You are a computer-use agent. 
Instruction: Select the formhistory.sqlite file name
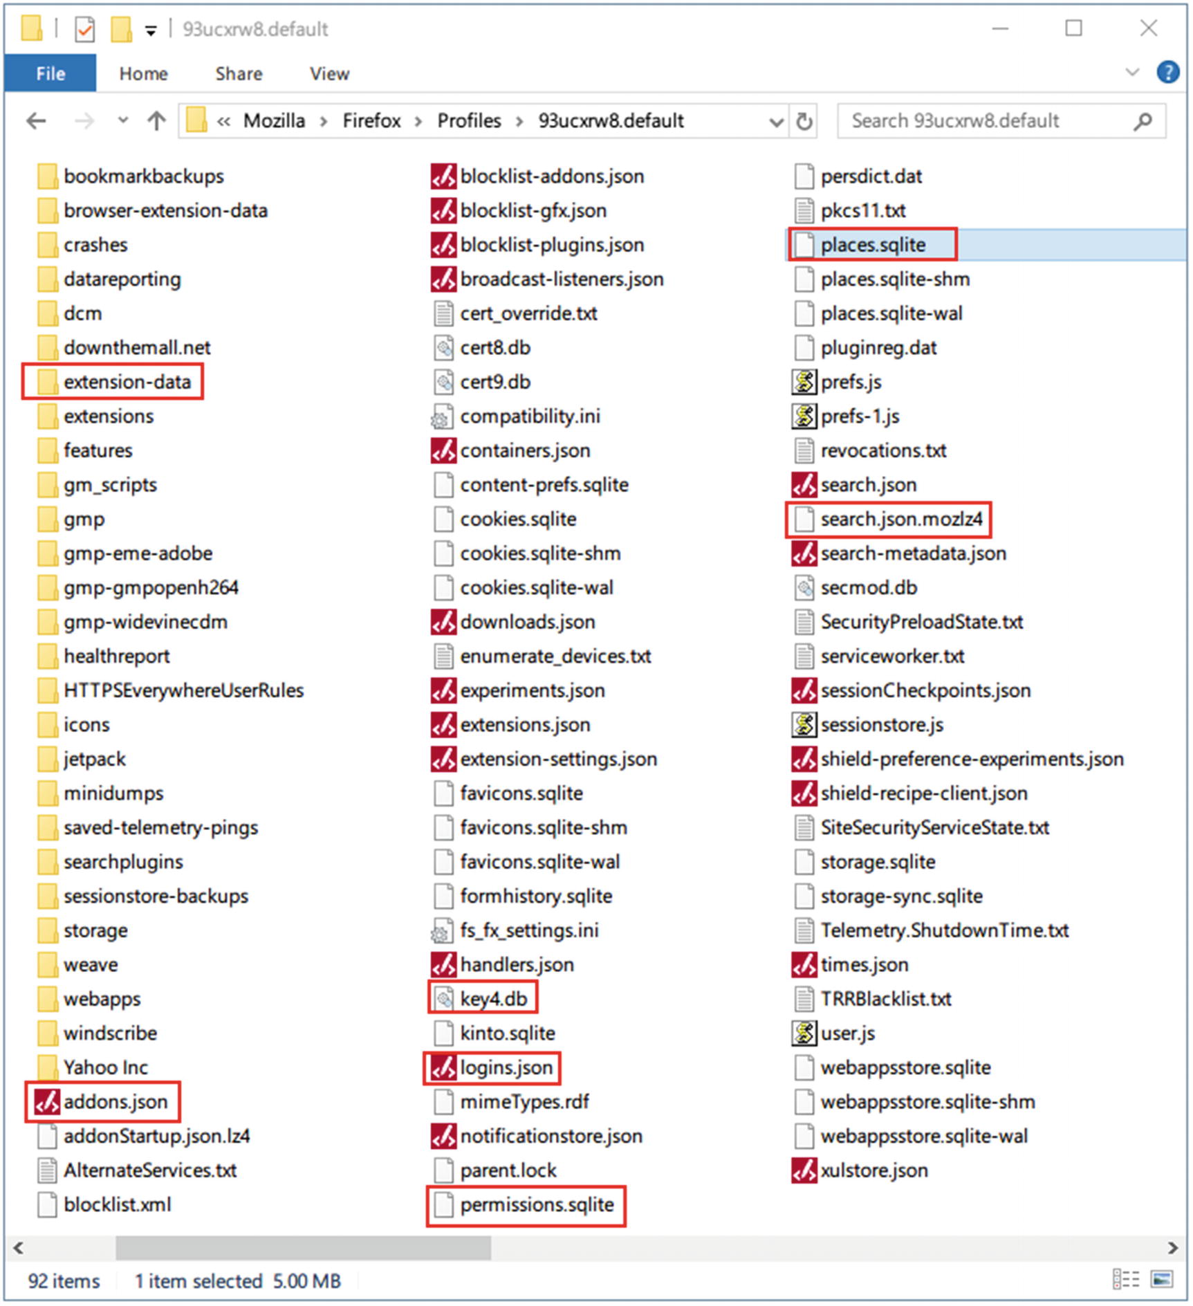pos(536,896)
